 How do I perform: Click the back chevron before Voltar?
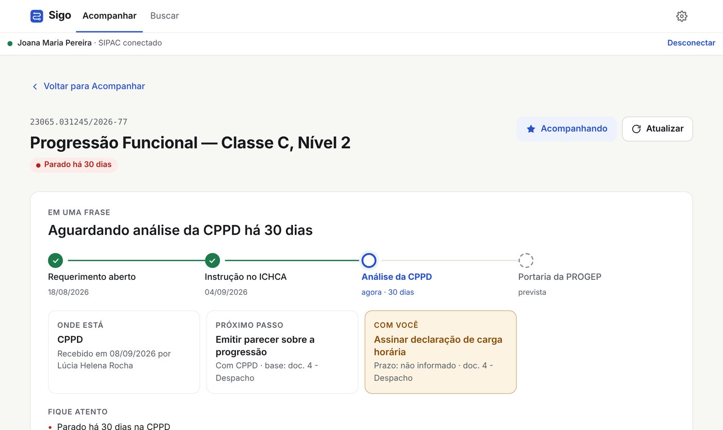coord(35,87)
